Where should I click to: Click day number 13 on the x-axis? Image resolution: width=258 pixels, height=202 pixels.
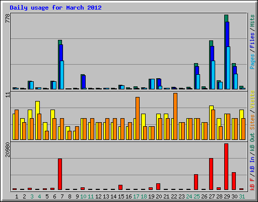pyautogui.click(x=106, y=196)
